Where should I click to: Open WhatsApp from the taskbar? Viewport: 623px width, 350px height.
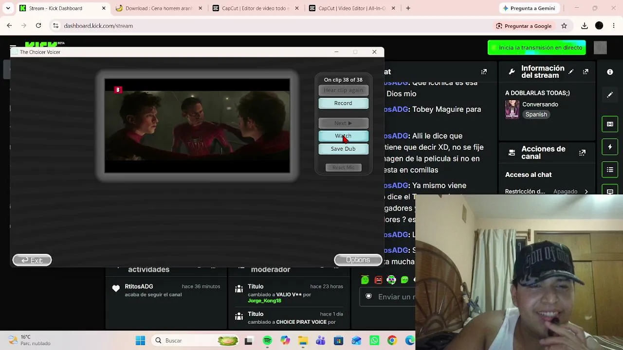coord(374,341)
